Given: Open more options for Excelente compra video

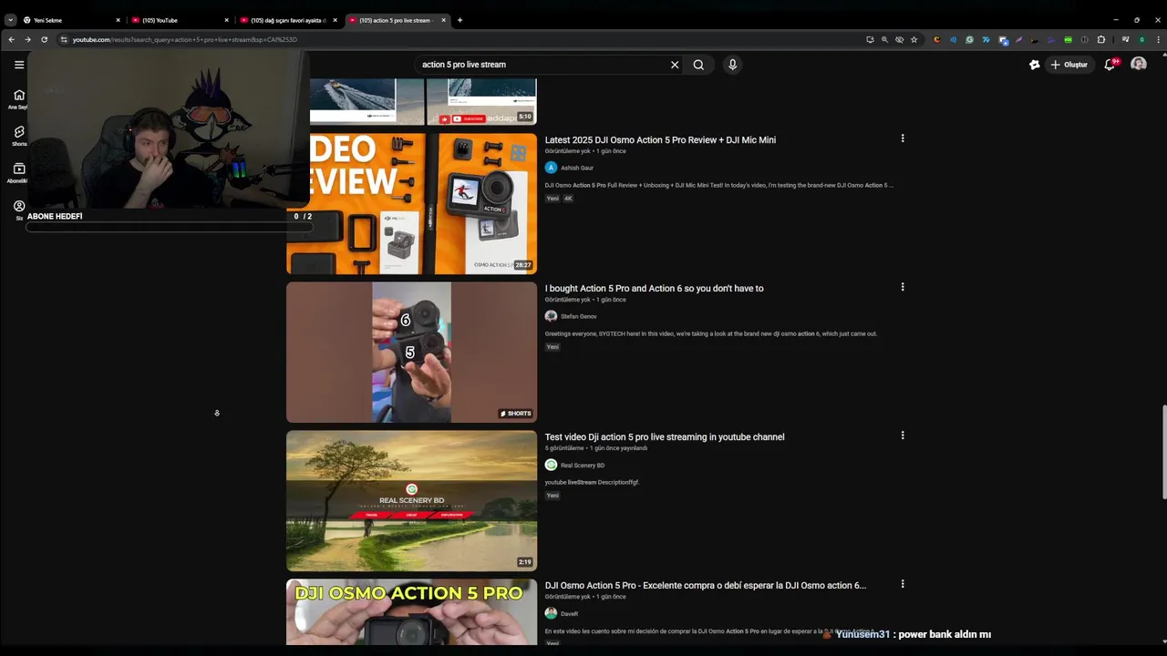Looking at the screenshot, I should pos(903,584).
